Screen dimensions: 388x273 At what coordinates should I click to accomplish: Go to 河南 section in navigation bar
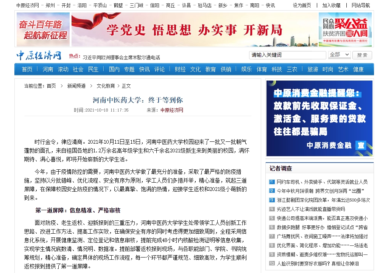point(48,70)
